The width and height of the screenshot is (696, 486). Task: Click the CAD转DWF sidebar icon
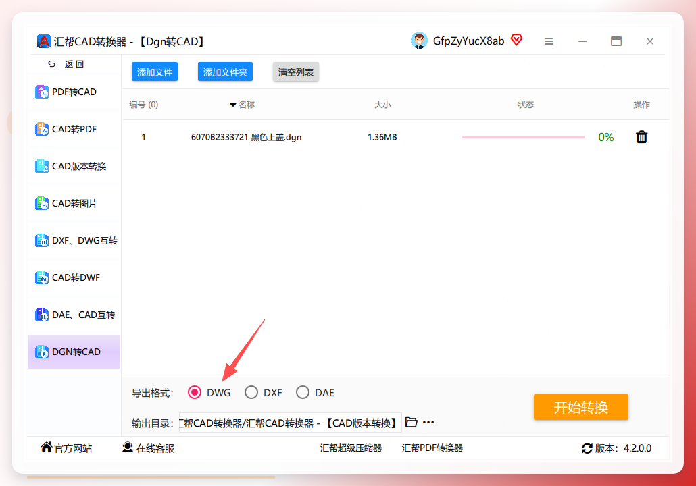tap(42, 277)
